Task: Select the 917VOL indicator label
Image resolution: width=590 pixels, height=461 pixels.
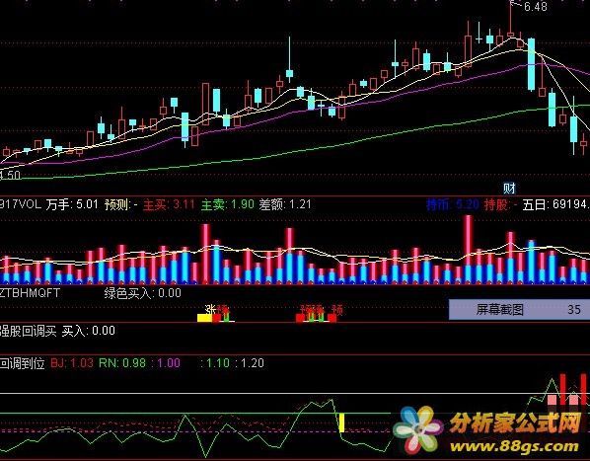Action: pos(21,204)
